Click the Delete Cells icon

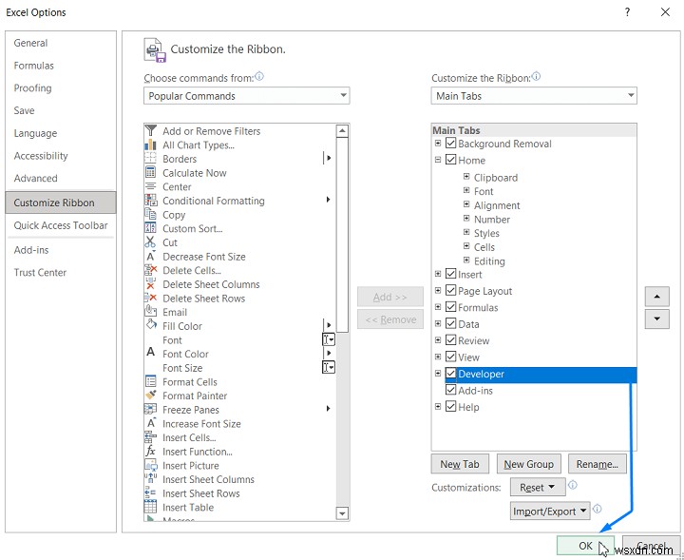tap(150, 270)
